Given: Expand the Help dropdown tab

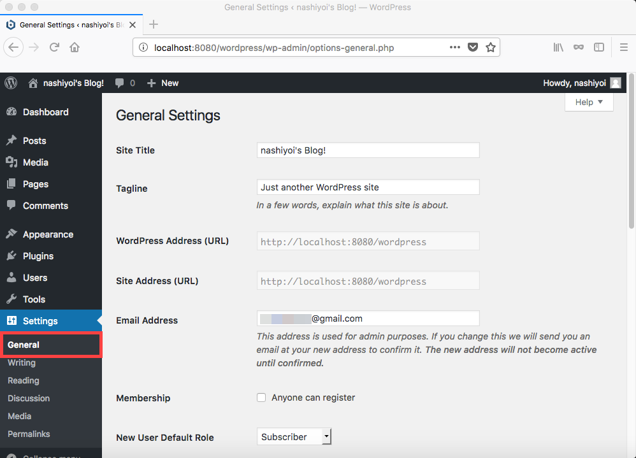Looking at the screenshot, I should coord(589,102).
